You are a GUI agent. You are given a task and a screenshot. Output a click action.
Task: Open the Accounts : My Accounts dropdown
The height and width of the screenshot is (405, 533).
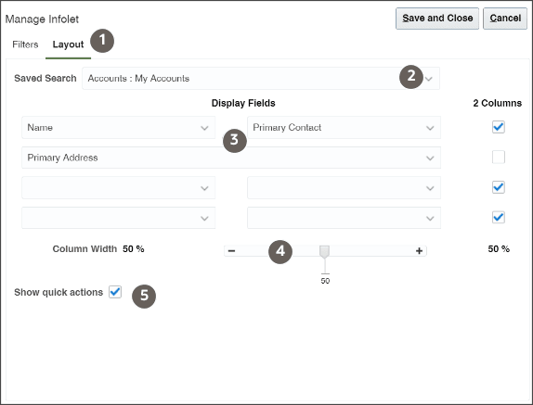click(x=261, y=79)
